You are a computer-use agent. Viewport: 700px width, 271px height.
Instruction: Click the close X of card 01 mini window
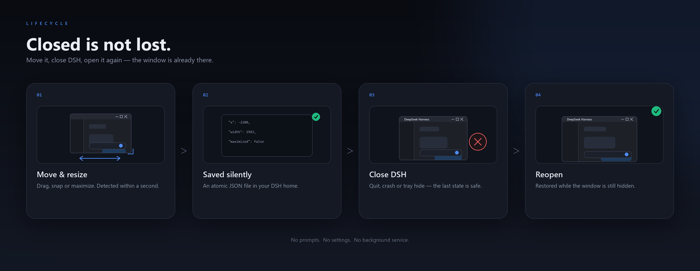pos(126,117)
